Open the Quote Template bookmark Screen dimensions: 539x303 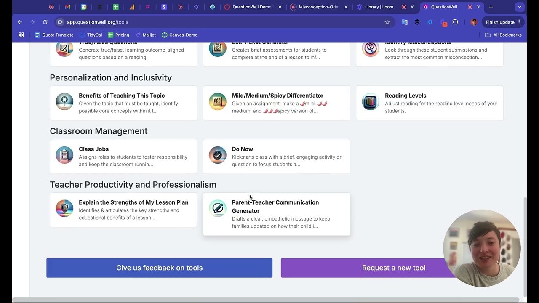(x=54, y=35)
